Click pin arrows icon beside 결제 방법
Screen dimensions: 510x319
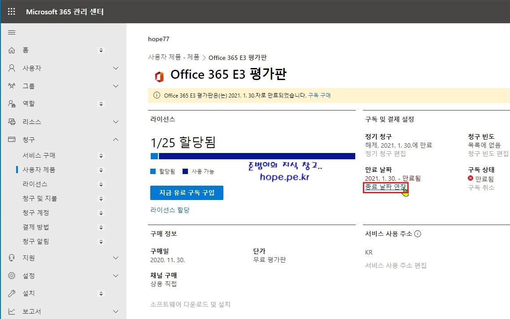click(101, 227)
